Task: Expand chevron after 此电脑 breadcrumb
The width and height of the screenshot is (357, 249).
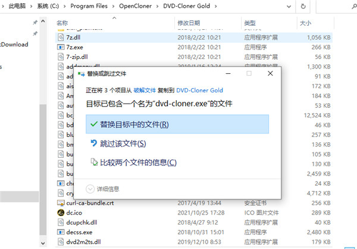Action: pos(32,7)
